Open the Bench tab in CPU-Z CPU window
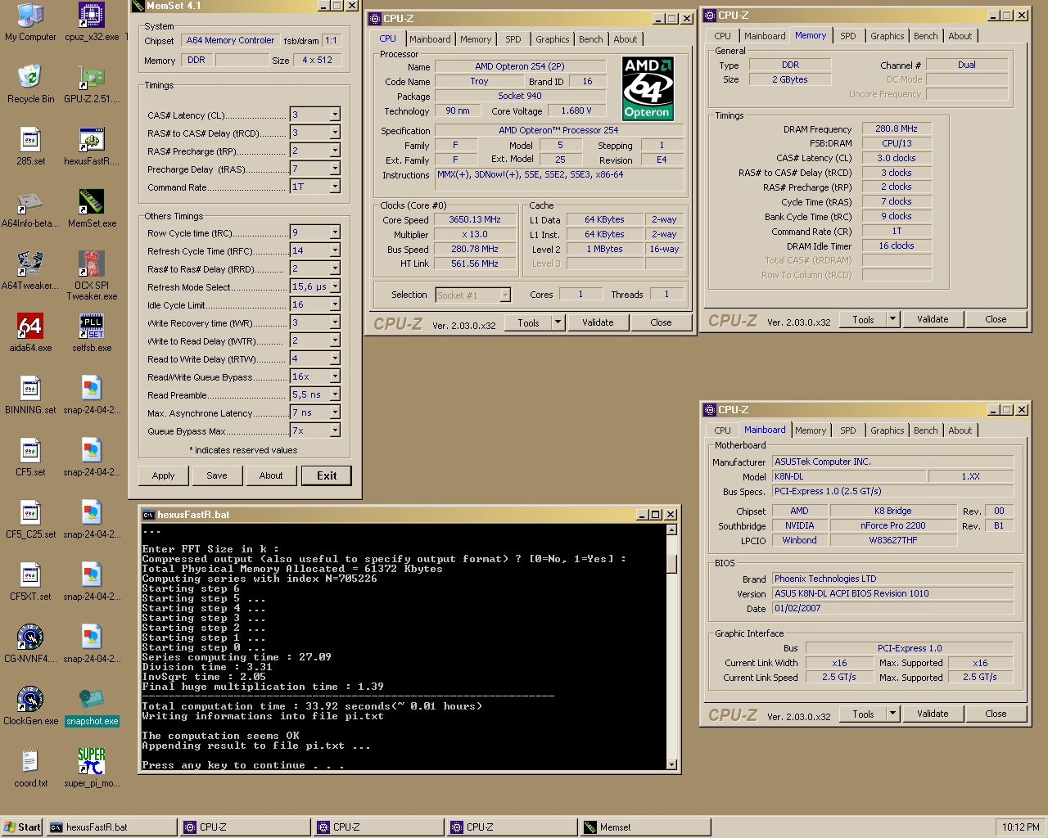 [590, 39]
